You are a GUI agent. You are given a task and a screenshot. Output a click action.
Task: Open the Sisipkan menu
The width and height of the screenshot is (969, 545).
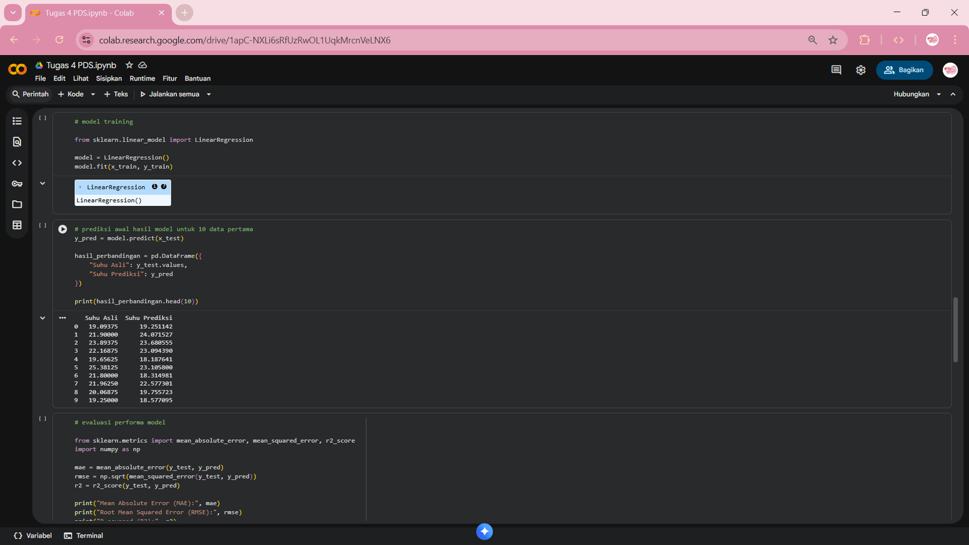tap(108, 79)
